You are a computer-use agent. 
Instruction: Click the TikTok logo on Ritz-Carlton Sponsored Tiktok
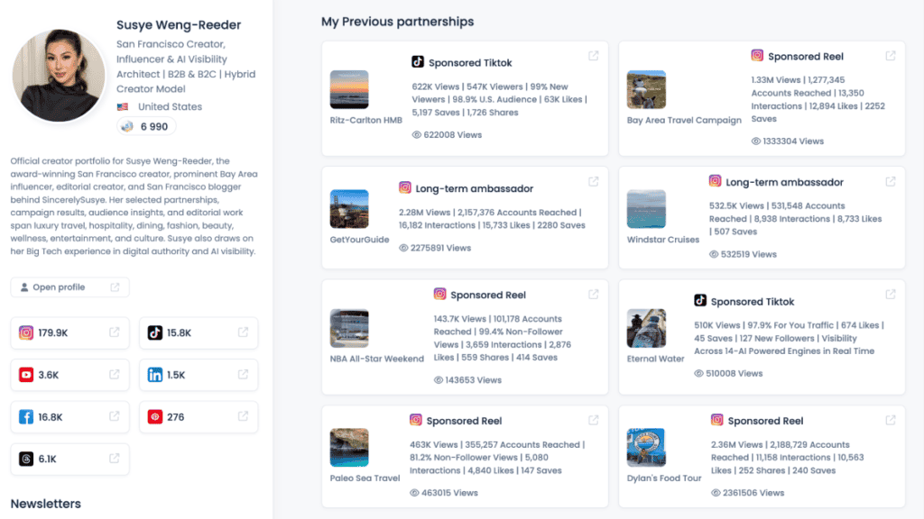click(418, 62)
